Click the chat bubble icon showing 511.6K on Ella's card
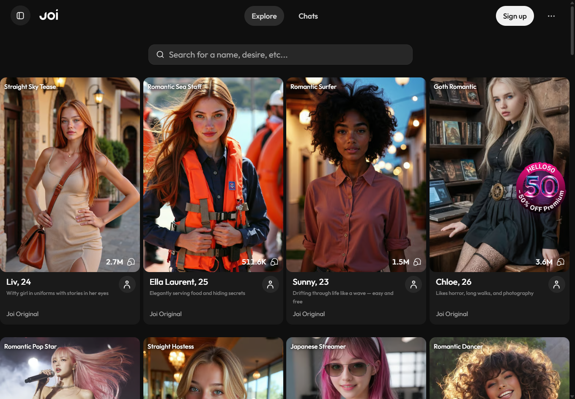The height and width of the screenshot is (399, 575). click(274, 262)
